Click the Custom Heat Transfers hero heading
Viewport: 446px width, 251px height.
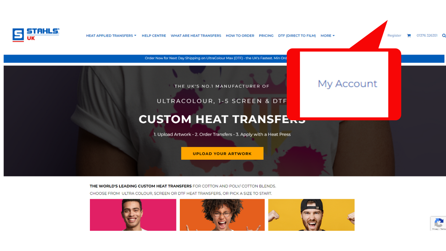click(x=222, y=119)
